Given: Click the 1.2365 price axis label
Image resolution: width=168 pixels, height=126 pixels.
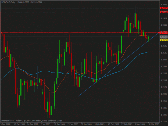Looking at the screenshot, I should point(164,67).
